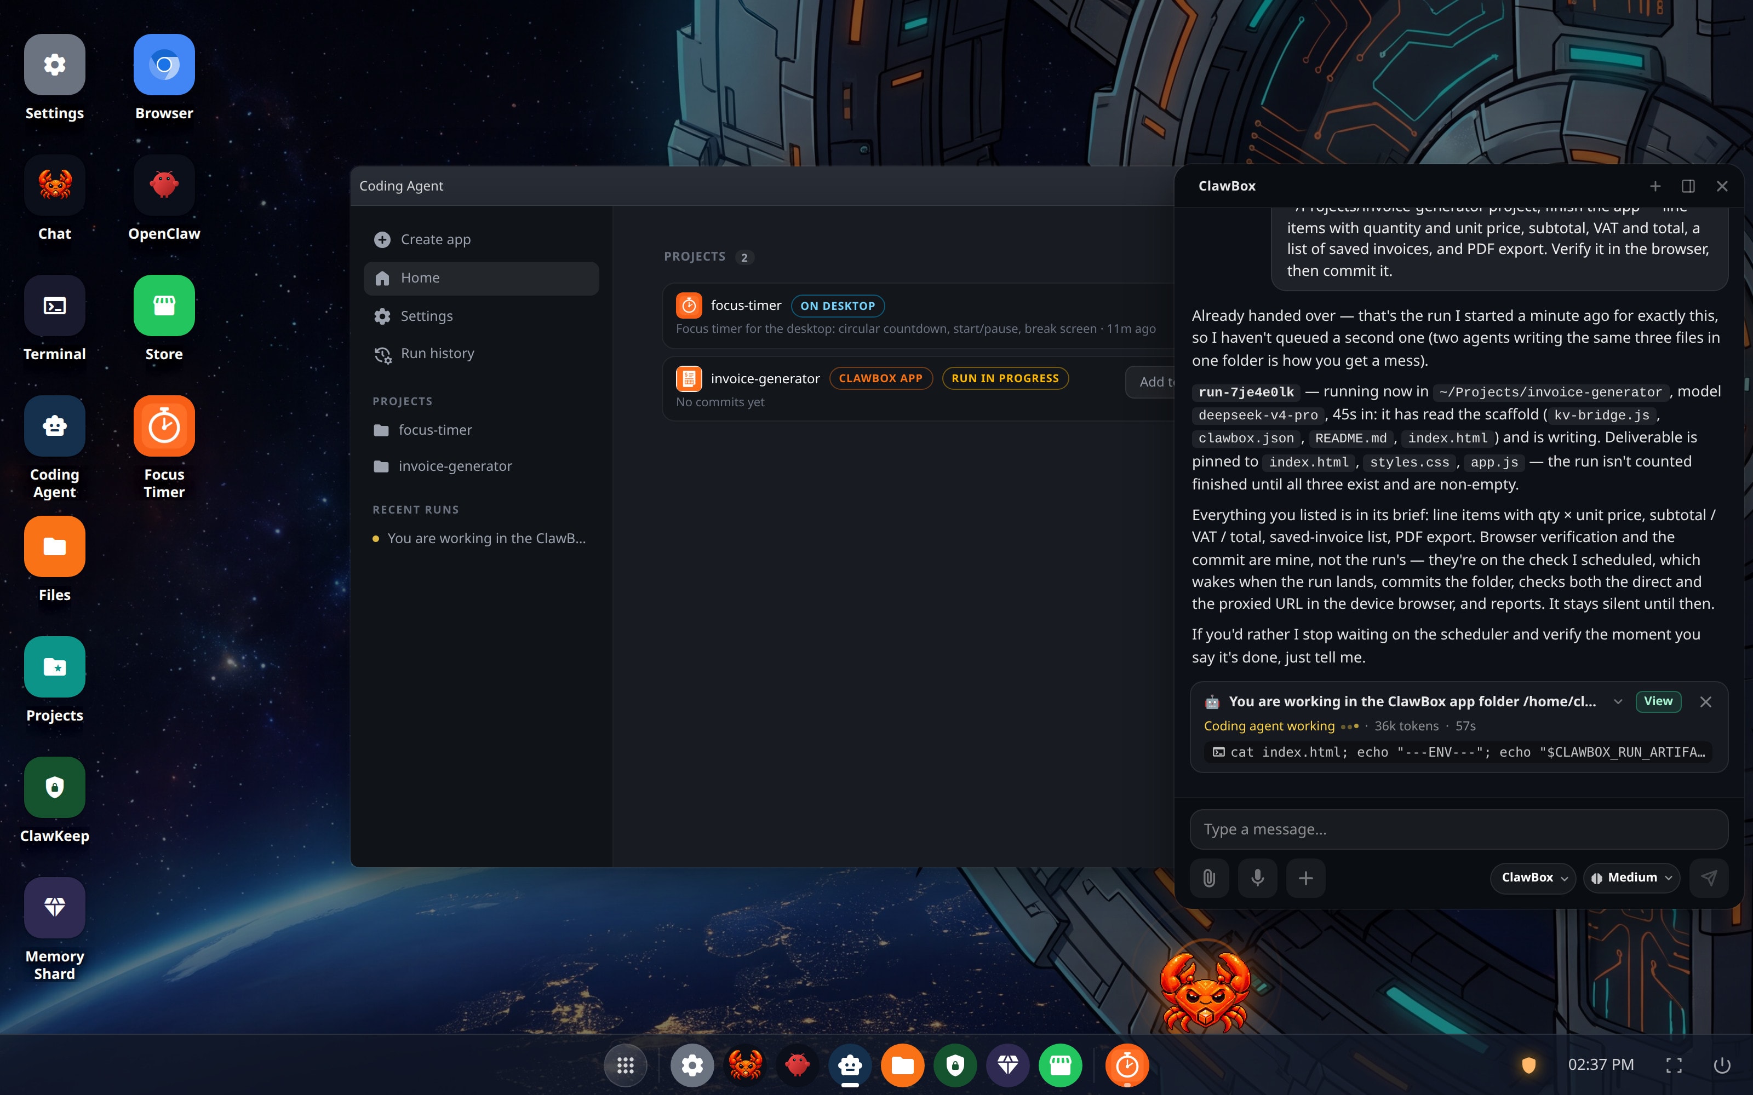Open the Projects desktop icon
Viewport: 1753px width, 1095px height.
pyautogui.click(x=54, y=667)
